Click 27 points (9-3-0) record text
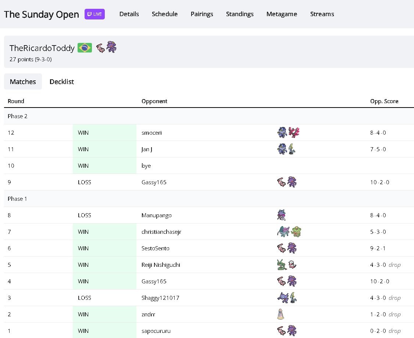414x338 pixels. coord(31,59)
